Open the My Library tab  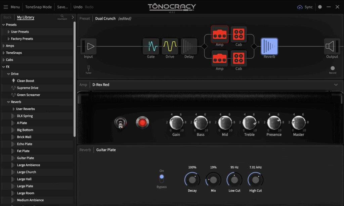[x=26, y=17]
